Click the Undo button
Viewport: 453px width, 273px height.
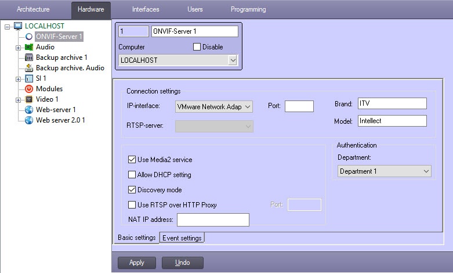click(183, 263)
